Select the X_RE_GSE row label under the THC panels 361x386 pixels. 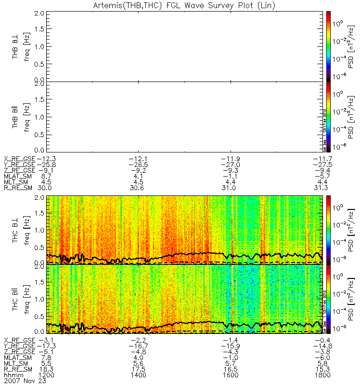tap(20, 341)
